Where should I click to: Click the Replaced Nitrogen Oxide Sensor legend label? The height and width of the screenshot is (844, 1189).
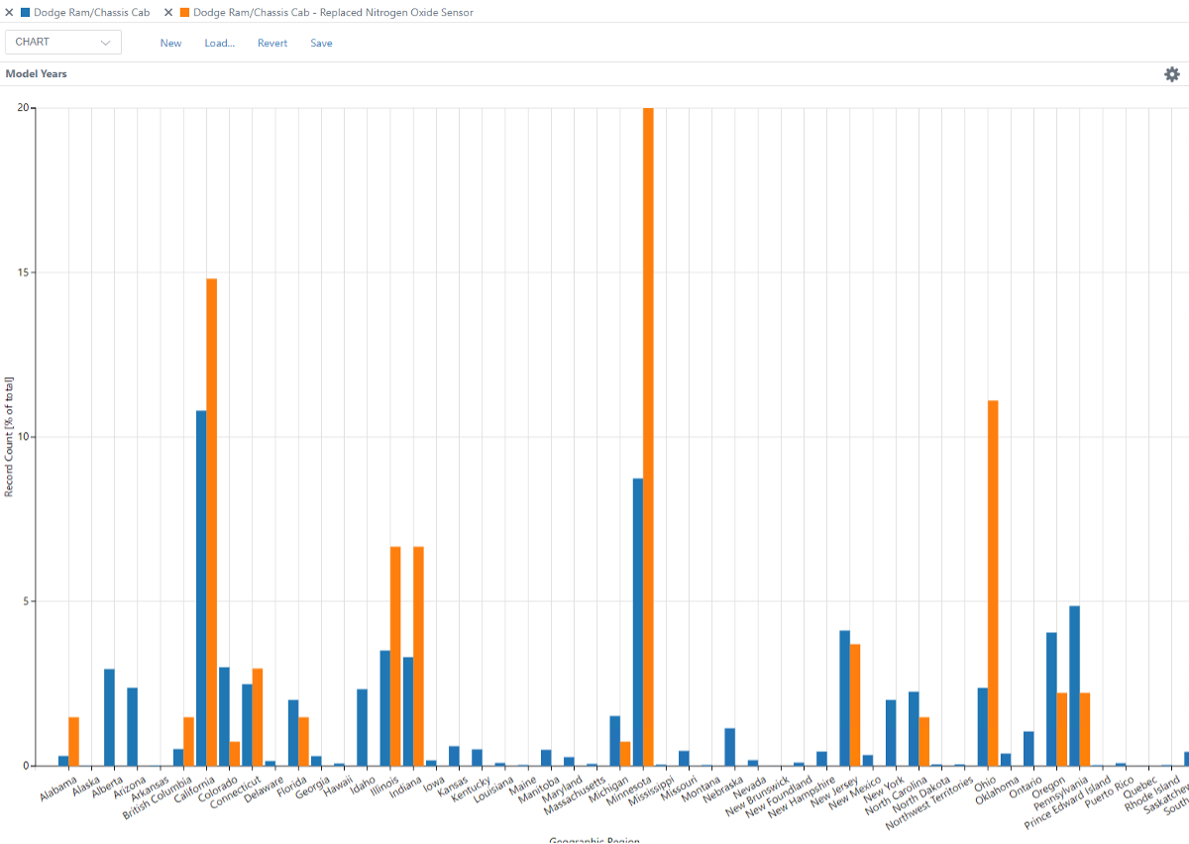[333, 13]
